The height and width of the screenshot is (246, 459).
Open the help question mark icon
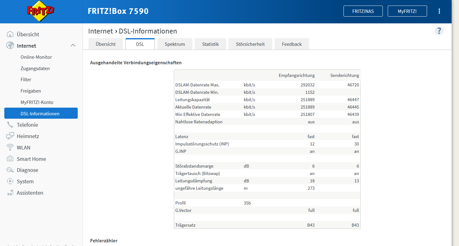click(x=439, y=31)
